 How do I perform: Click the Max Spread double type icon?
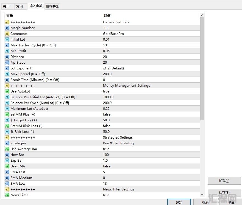(x=7, y=74)
